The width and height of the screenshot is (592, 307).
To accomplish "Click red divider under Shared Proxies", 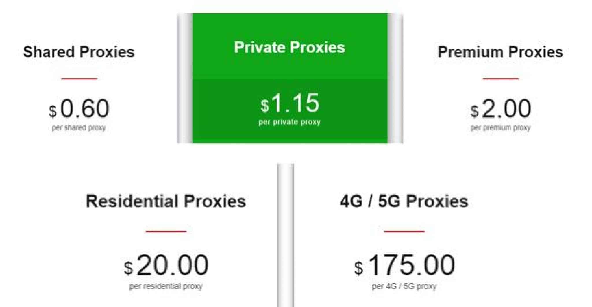I will (79, 79).
